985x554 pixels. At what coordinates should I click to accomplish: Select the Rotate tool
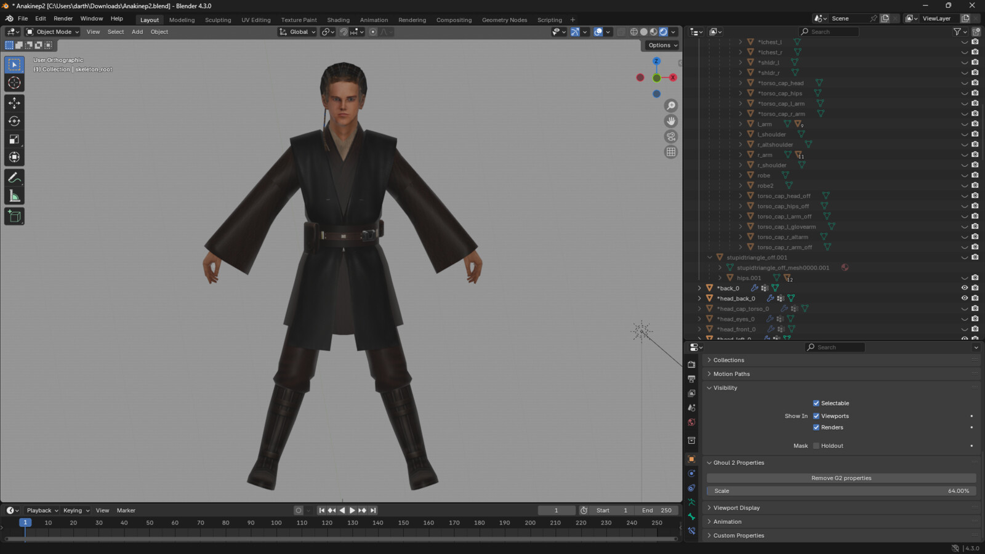click(14, 121)
